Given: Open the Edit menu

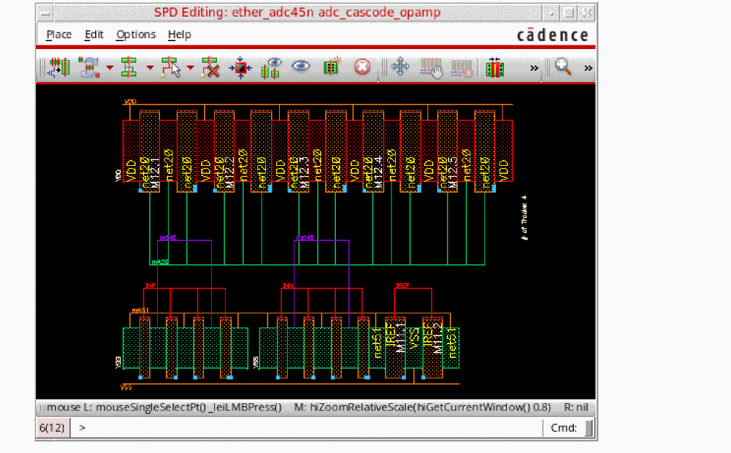Looking at the screenshot, I should (x=94, y=35).
